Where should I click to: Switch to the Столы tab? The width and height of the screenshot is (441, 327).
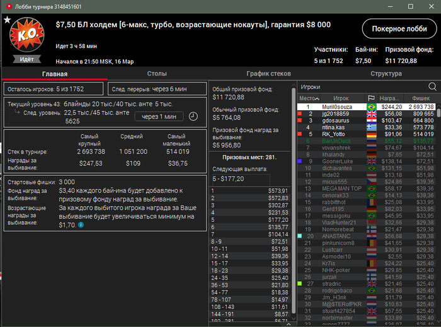pos(157,74)
